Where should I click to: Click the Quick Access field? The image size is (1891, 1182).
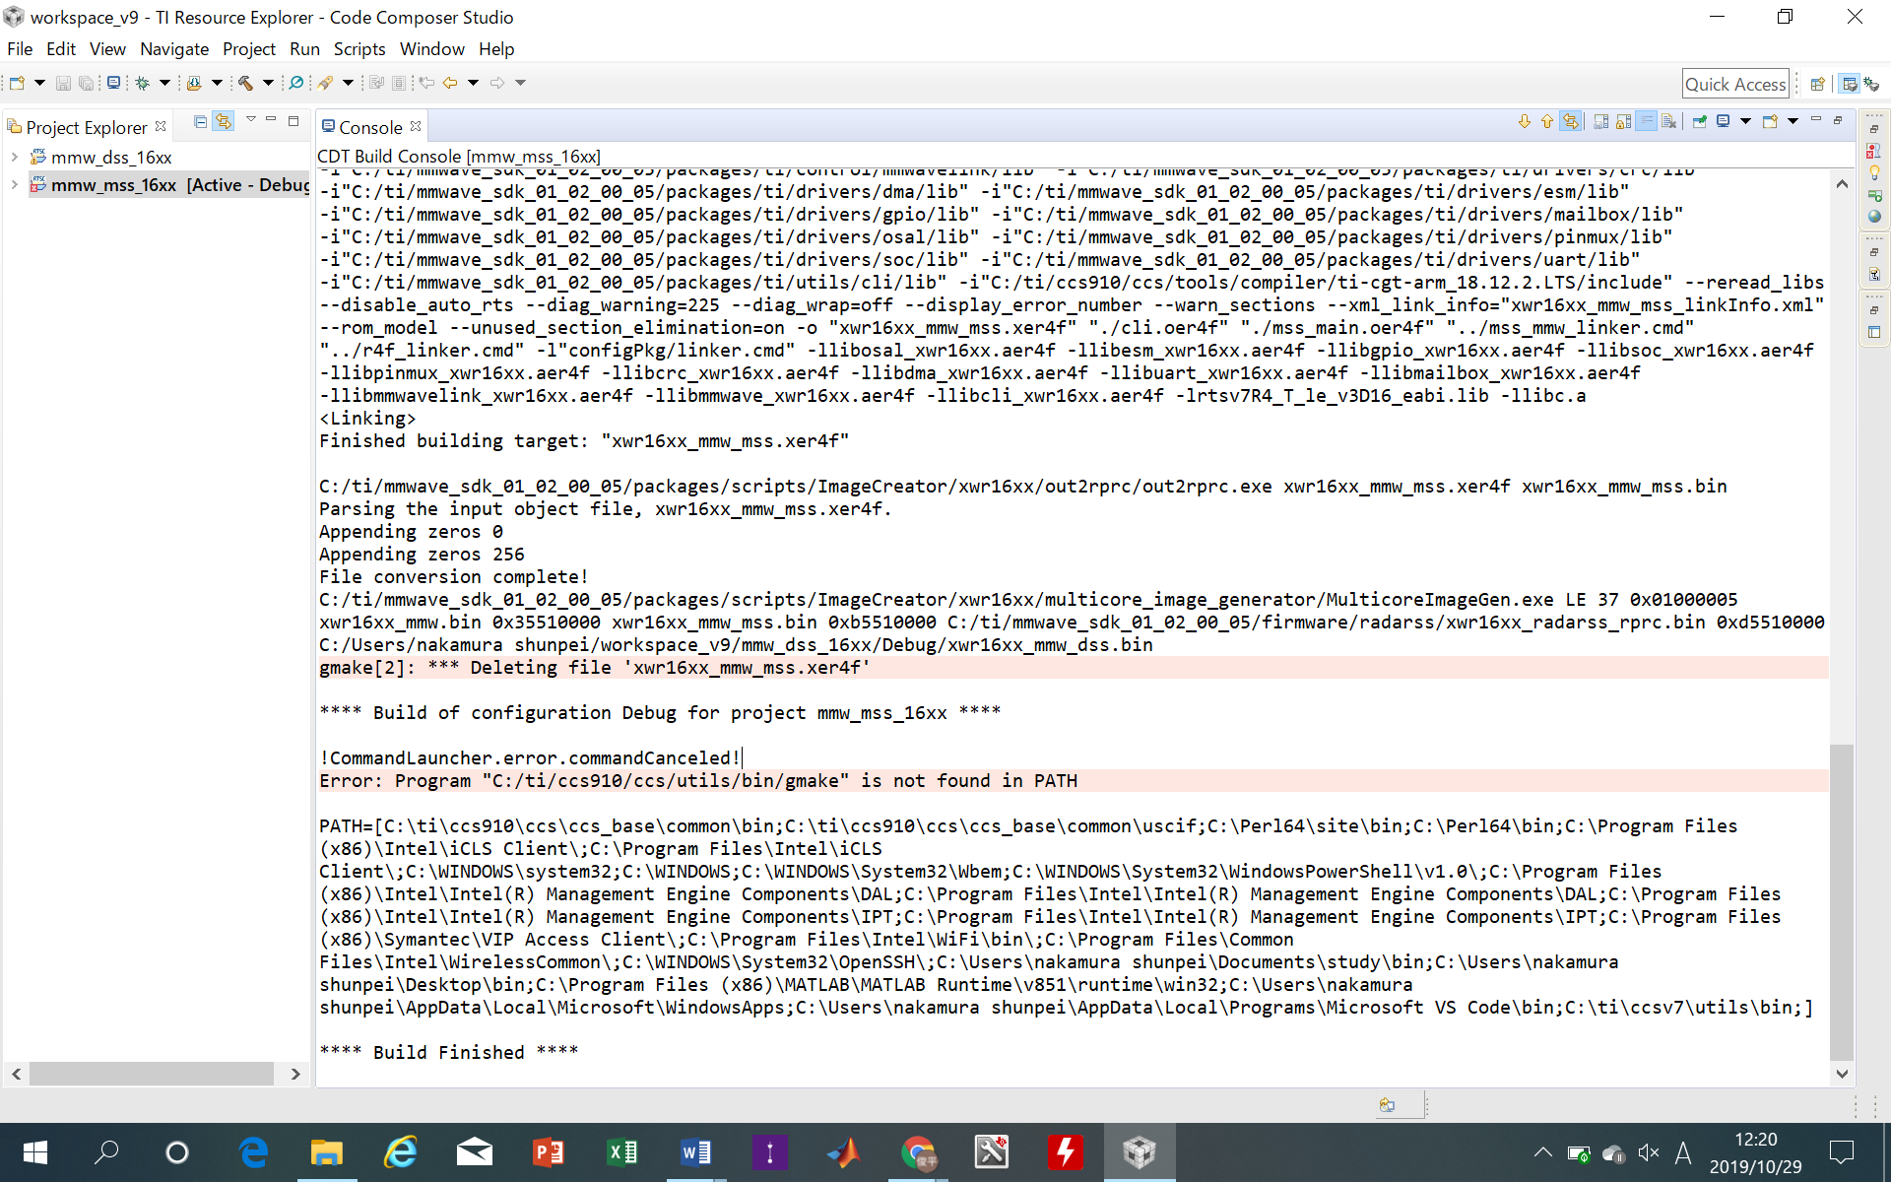coord(1734,85)
